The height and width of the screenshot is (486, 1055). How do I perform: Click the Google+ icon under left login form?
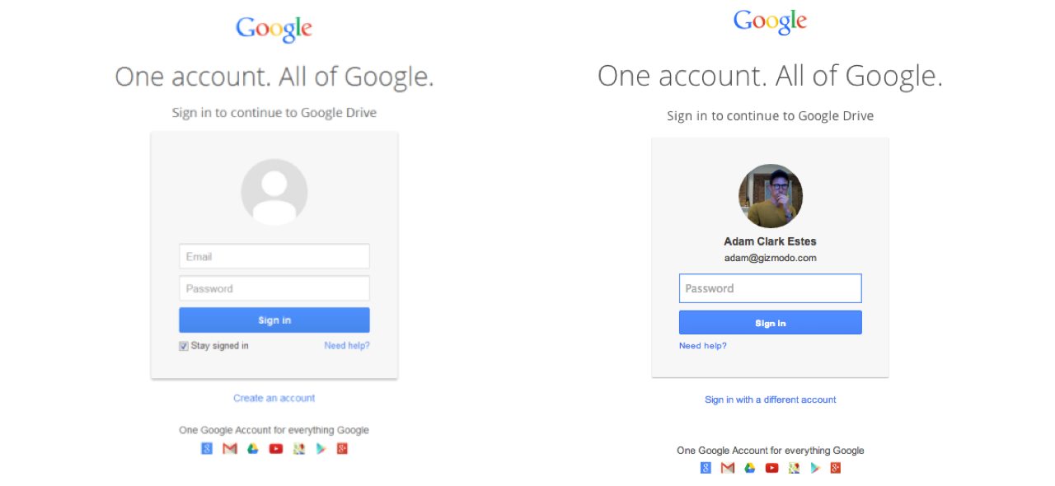342,449
